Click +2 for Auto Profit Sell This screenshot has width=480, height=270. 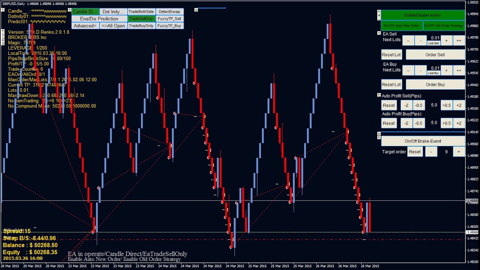[x=459, y=105]
